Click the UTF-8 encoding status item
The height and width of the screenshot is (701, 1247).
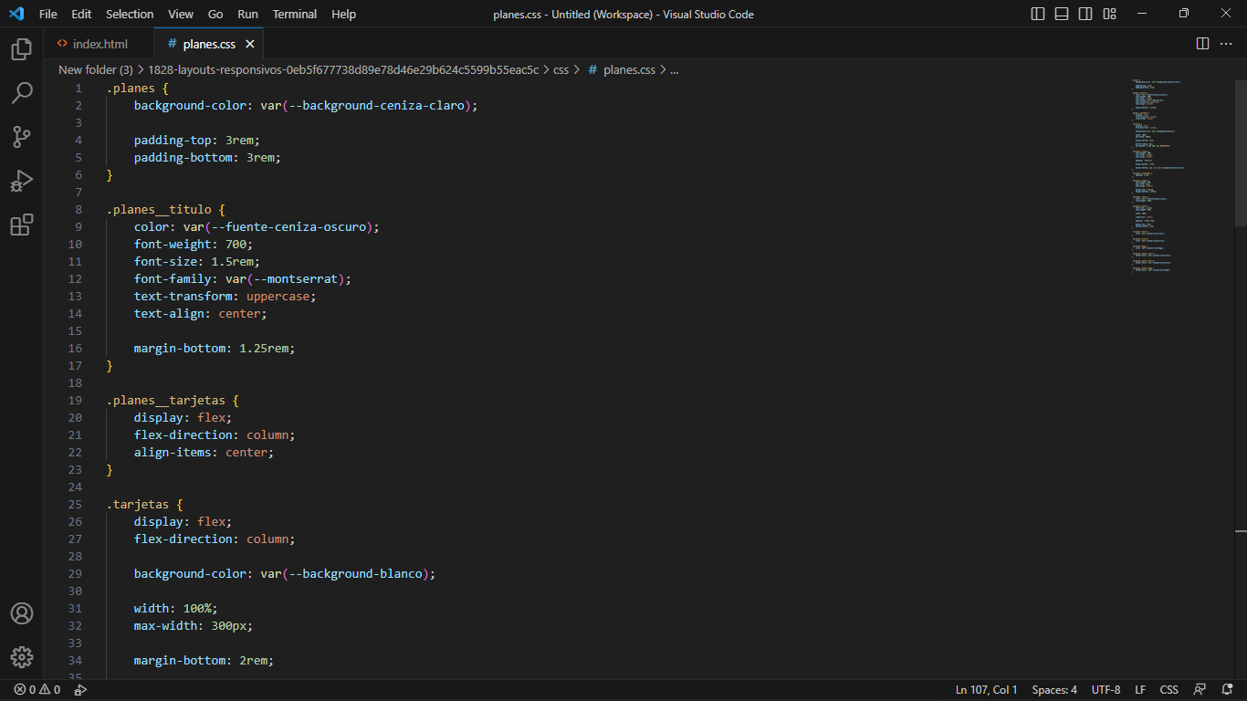(x=1106, y=690)
